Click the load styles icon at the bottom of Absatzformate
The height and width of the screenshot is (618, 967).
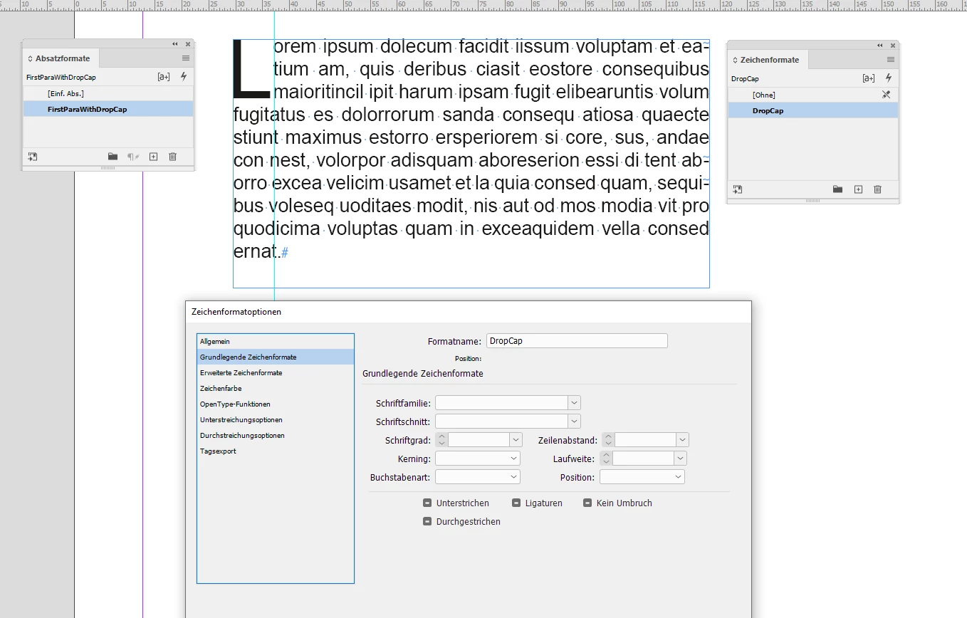coord(32,157)
